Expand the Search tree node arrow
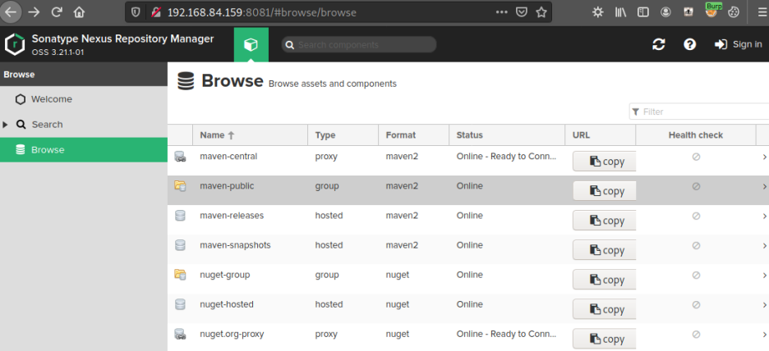 tap(6, 125)
